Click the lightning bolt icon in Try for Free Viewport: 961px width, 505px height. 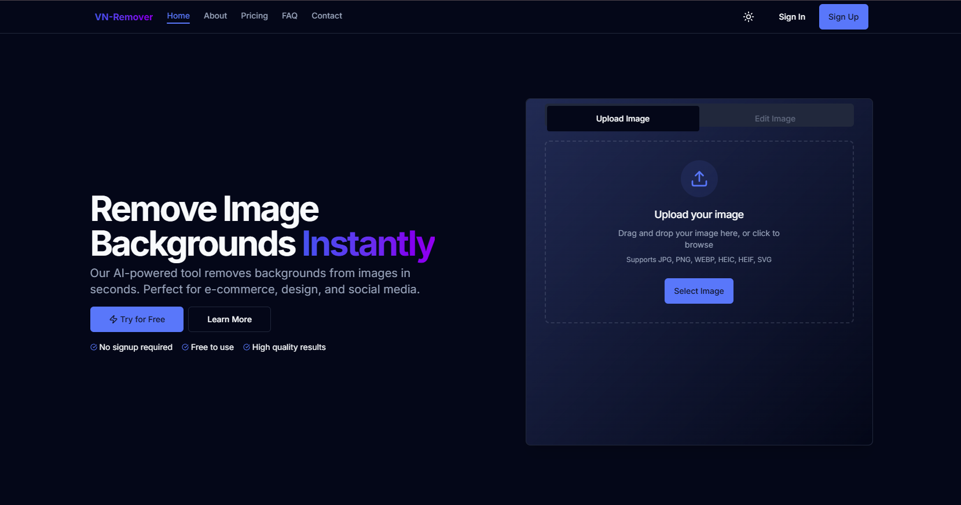[x=113, y=319]
